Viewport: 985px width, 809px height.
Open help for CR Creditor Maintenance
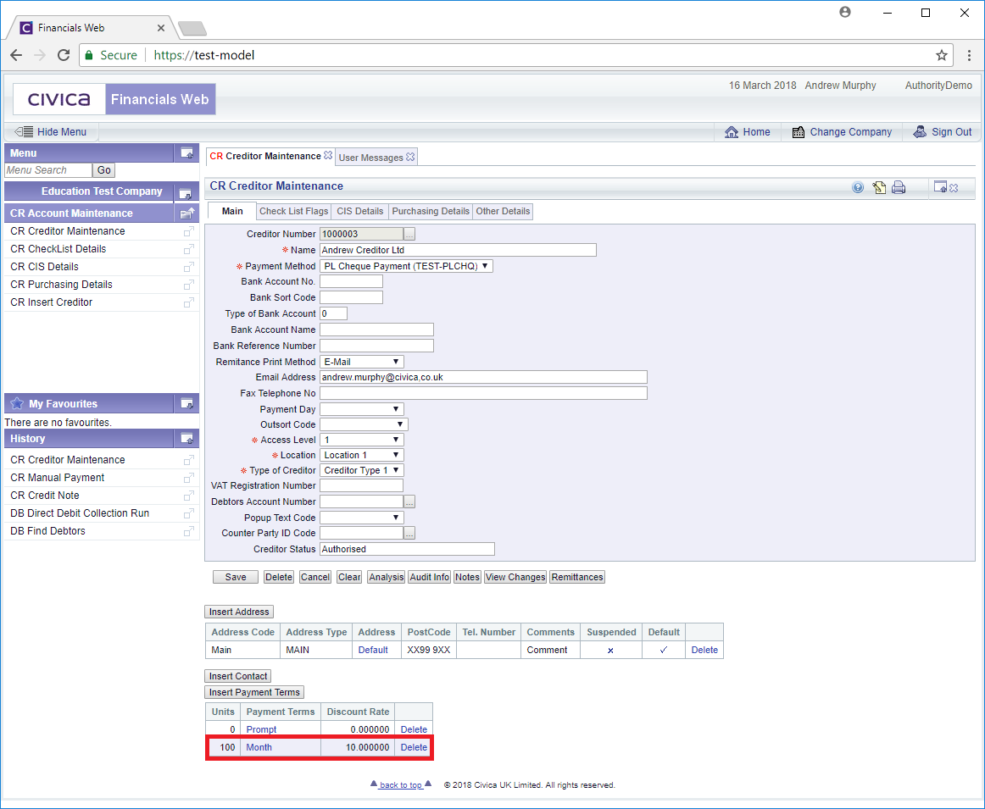click(x=858, y=187)
